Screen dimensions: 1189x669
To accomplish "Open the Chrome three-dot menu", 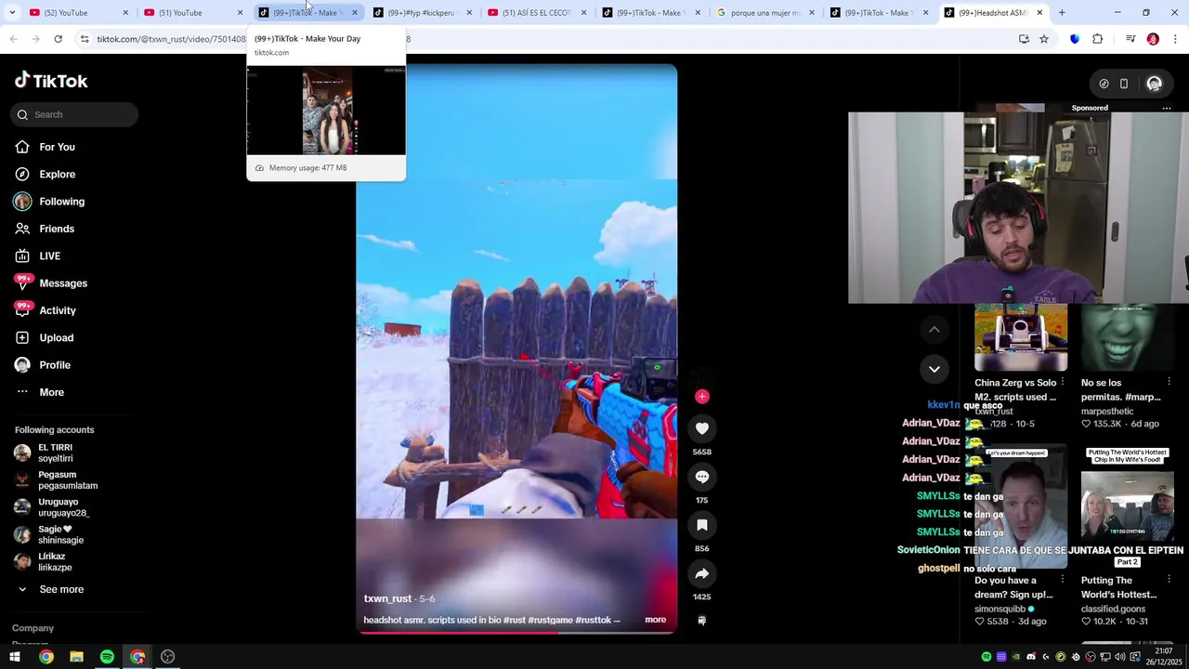I will (x=1176, y=39).
